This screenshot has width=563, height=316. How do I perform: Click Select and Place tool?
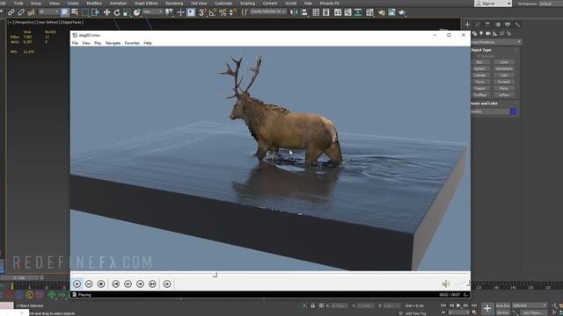coord(137,12)
